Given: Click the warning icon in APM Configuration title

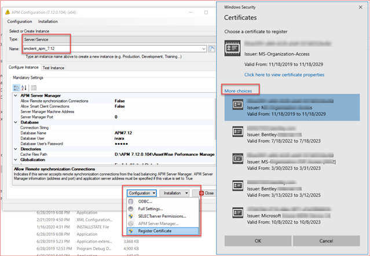Looking at the screenshot, I should click(x=8, y=12).
